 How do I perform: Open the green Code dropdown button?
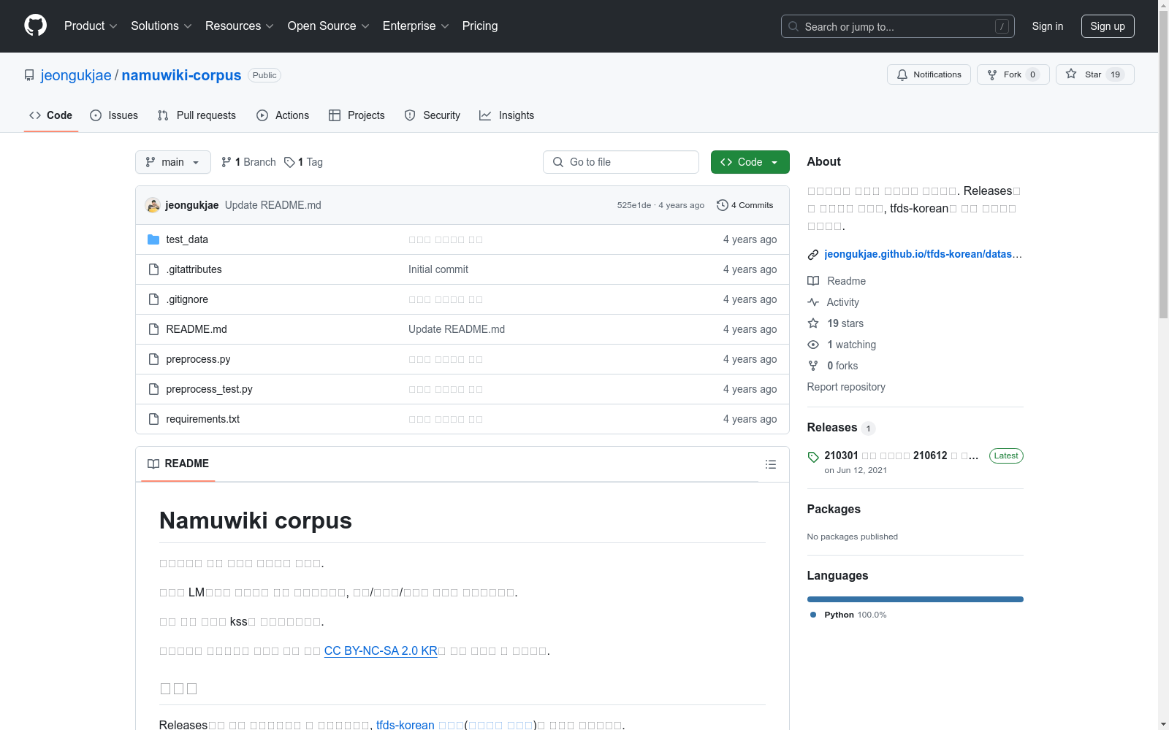(750, 162)
